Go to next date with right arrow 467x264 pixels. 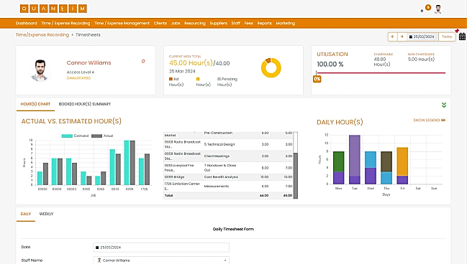click(402, 37)
